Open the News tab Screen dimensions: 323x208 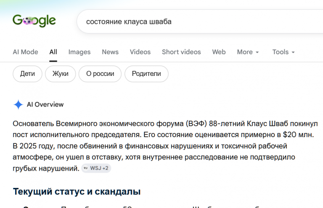click(110, 52)
